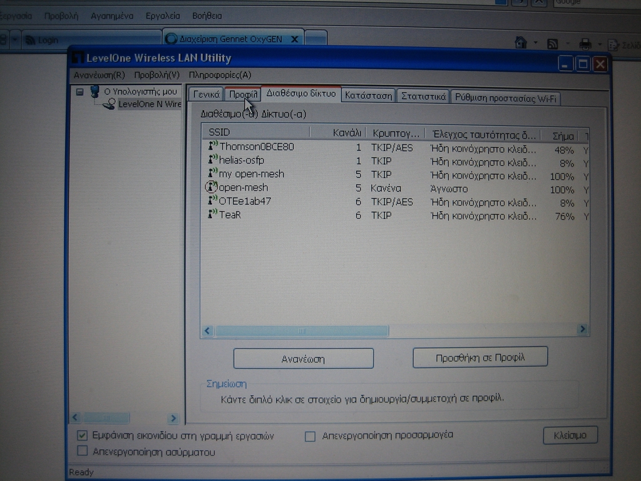Click the tree pane scroll-left arrow

click(x=75, y=418)
